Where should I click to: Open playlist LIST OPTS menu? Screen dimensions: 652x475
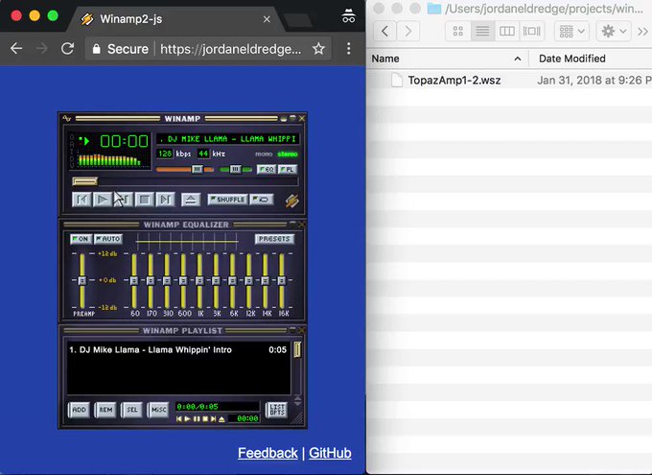click(x=276, y=410)
